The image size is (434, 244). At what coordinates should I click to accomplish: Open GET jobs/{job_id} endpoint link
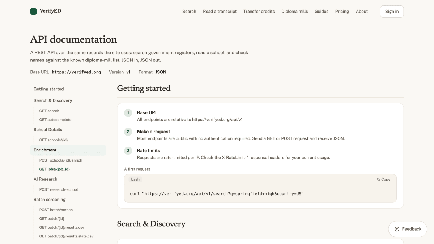tap(55, 169)
